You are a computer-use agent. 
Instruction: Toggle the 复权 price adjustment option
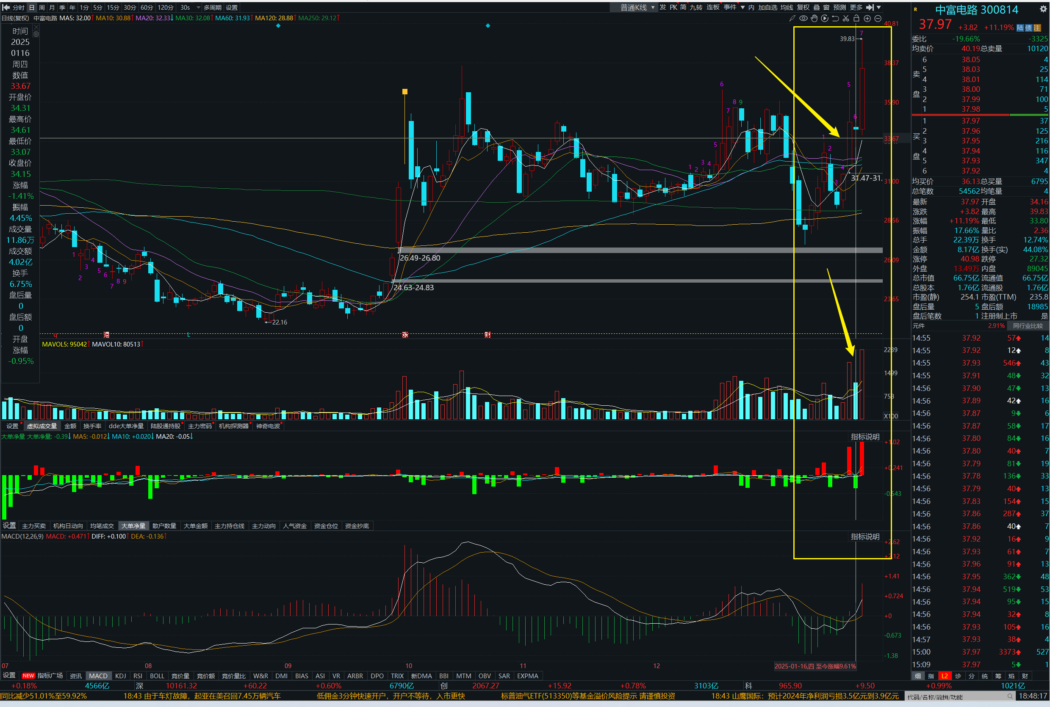click(803, 7)
